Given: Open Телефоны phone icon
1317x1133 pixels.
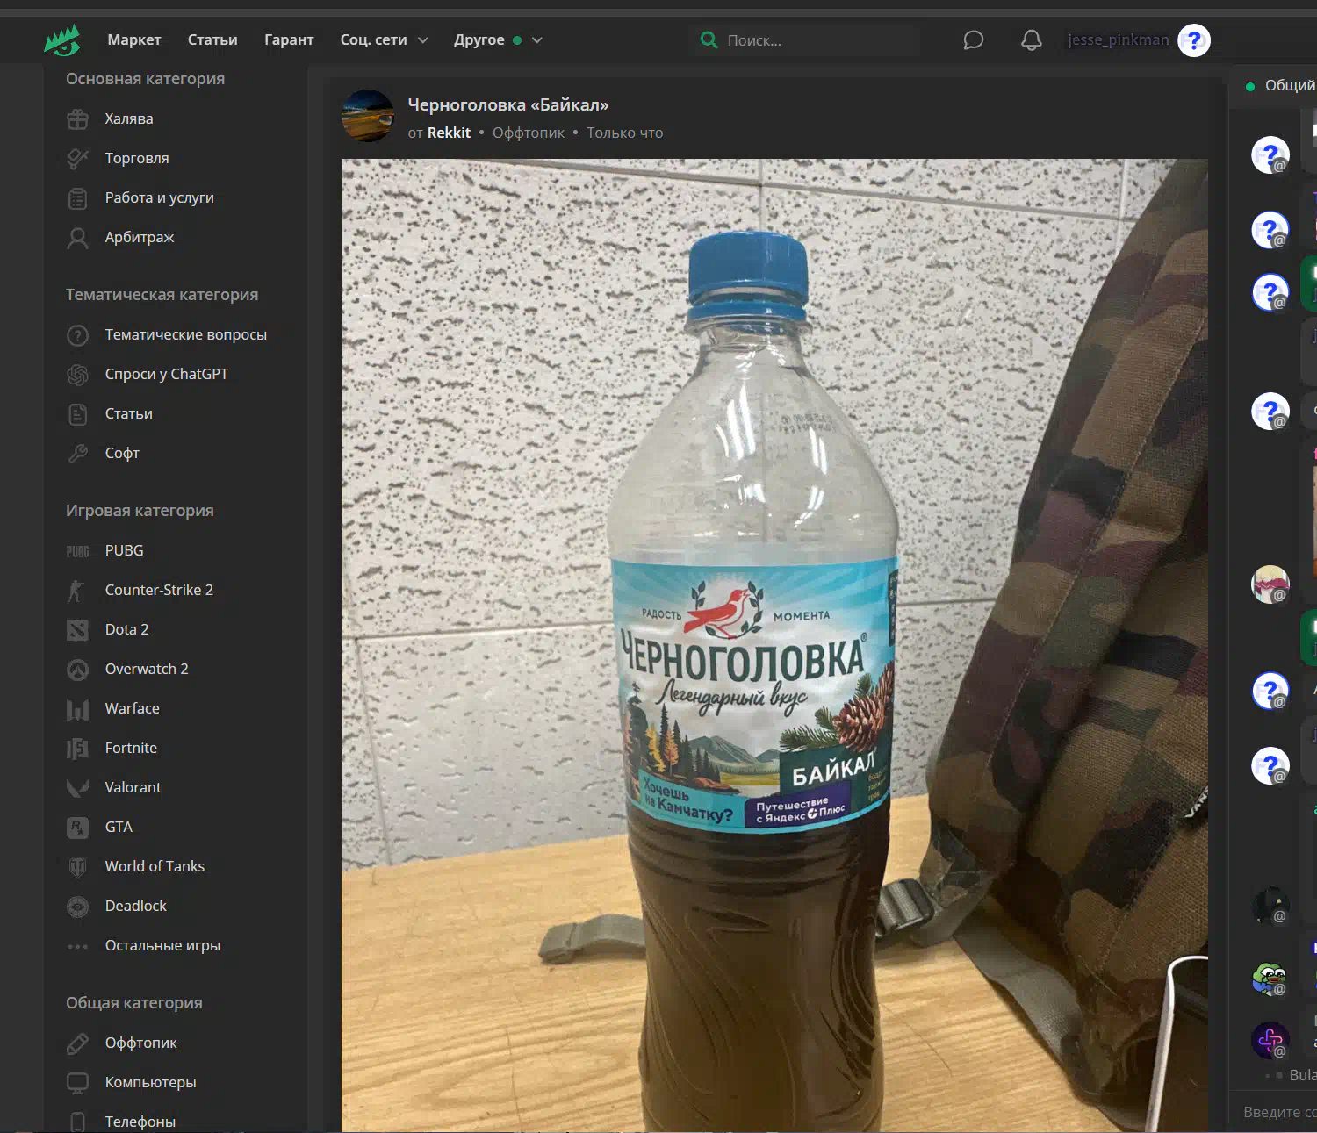Looking at the screenshot, I should [78, 1122].
